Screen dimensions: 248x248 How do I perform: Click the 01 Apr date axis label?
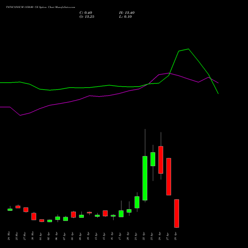pos(41,236)
